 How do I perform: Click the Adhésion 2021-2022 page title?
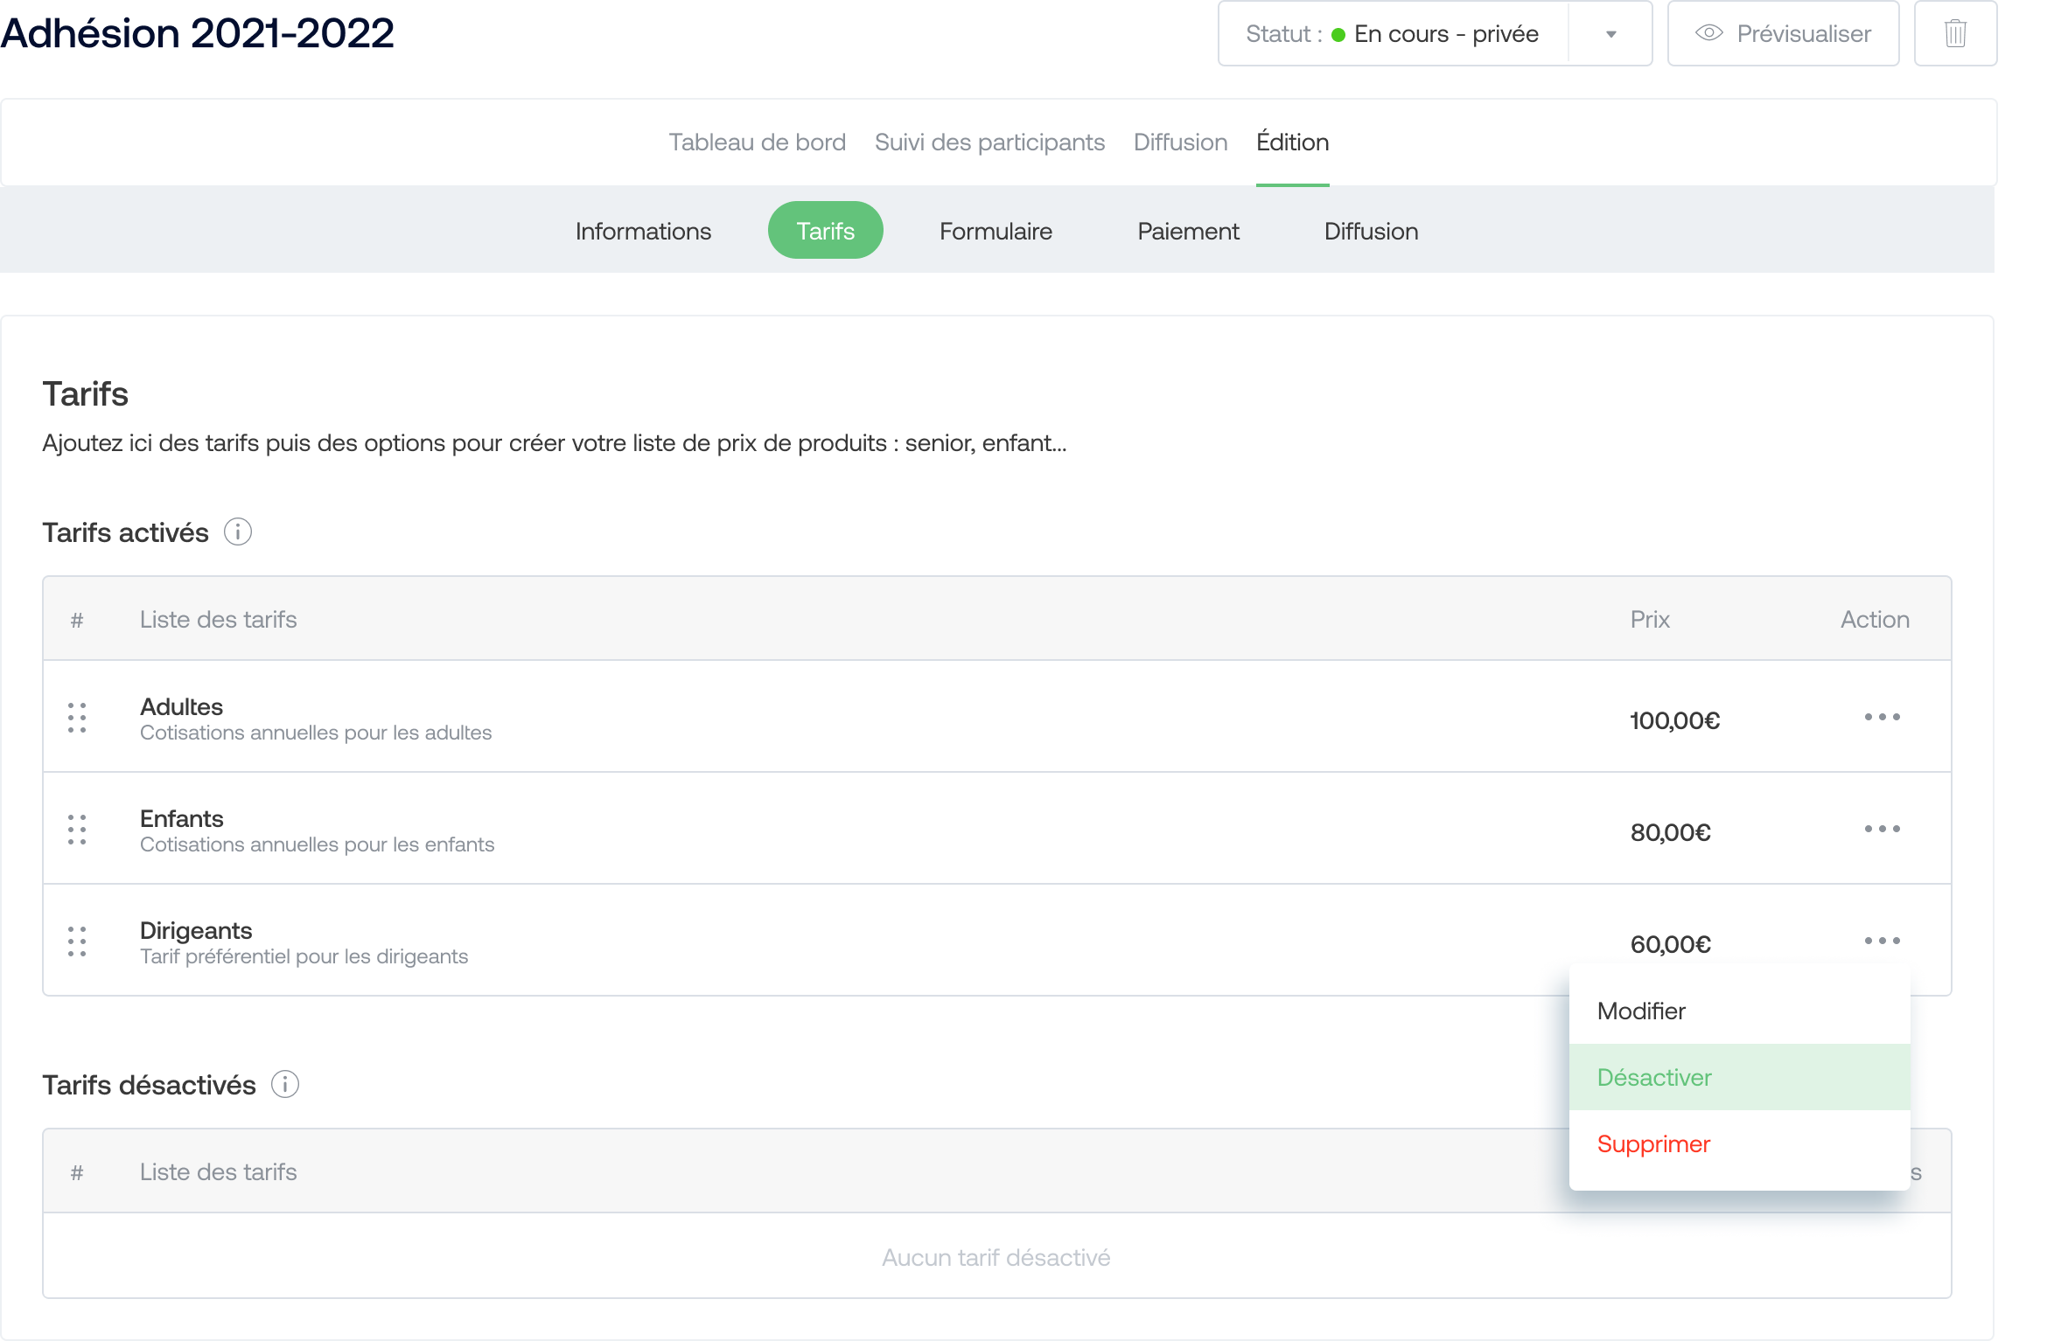point(197,33)
